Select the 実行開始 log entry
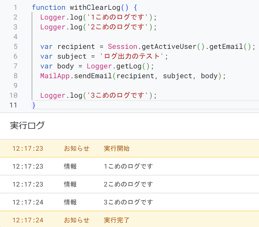 [x=116, y=149]
